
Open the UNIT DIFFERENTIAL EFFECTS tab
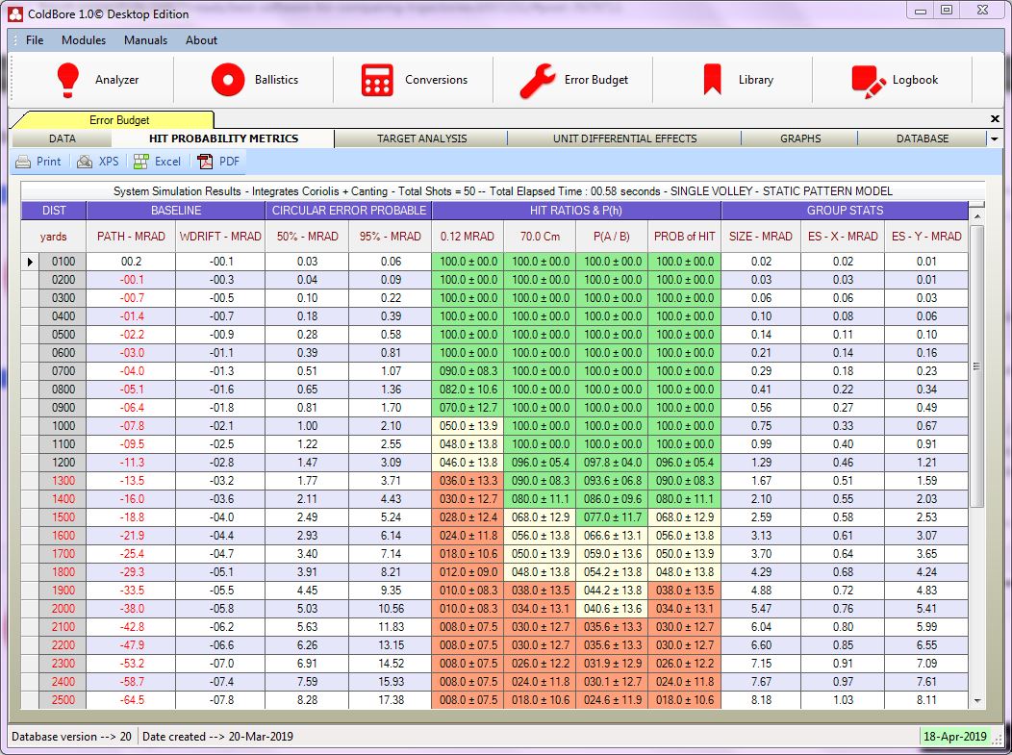[624, 138]
